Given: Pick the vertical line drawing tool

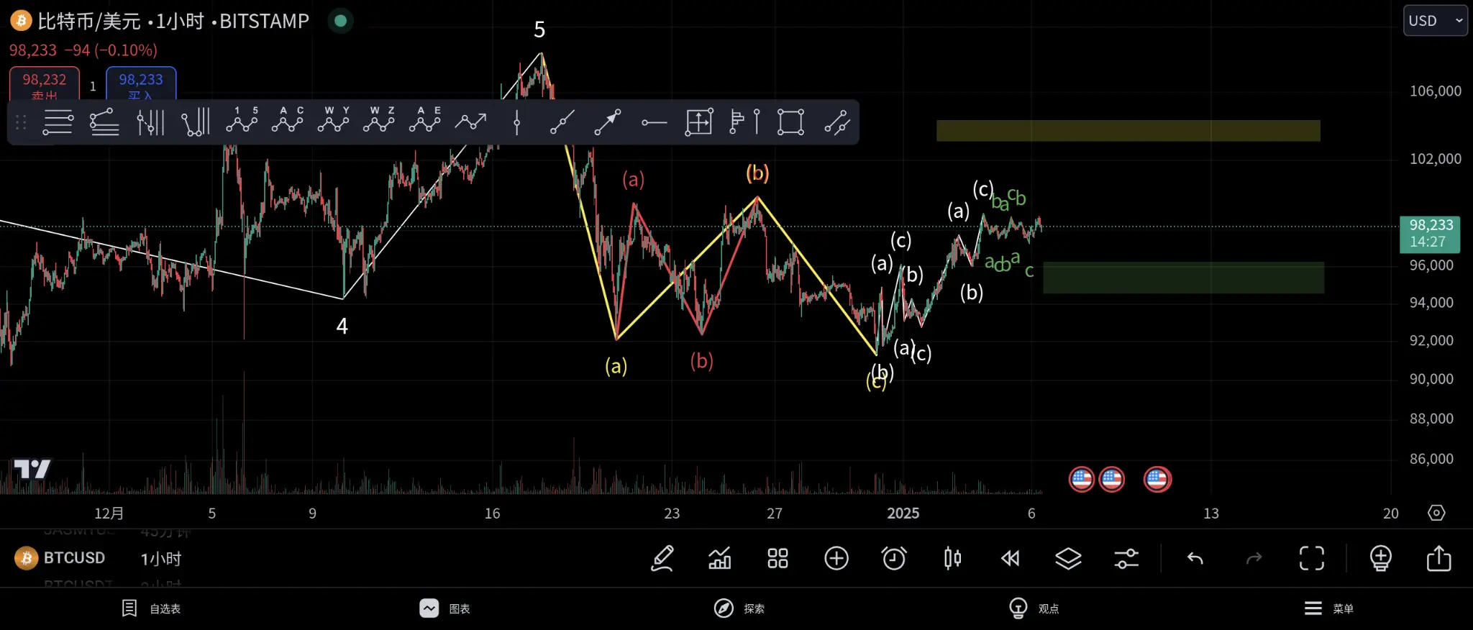Looking at the screenshot, I should (516, 122).
